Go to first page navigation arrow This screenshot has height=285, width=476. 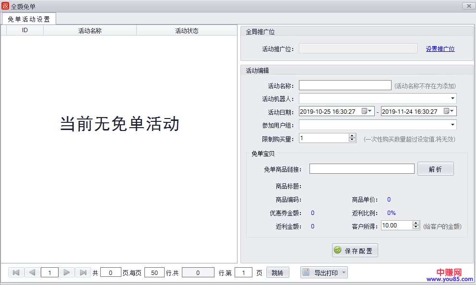16,273
